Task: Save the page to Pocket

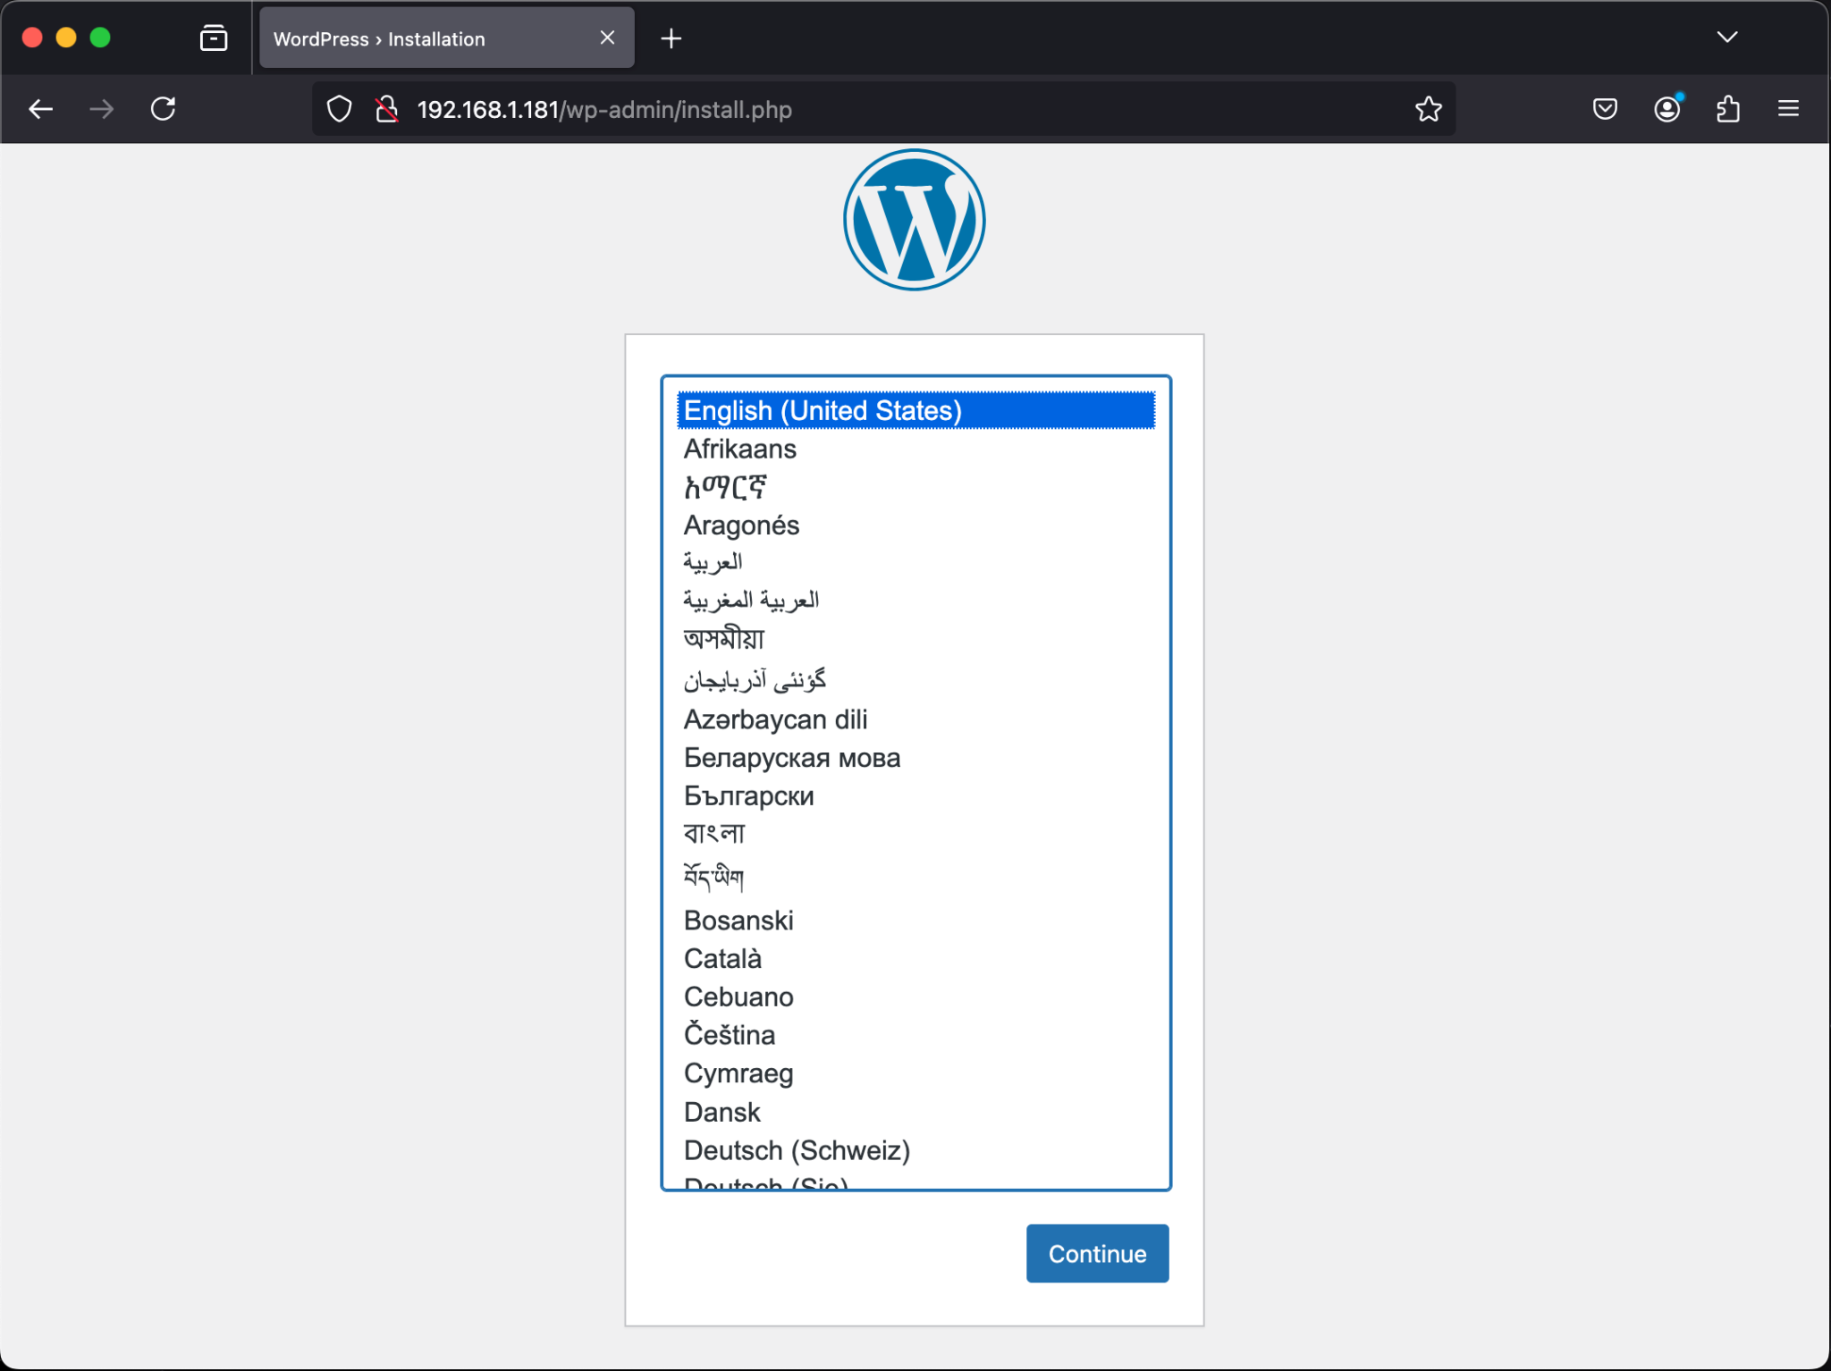Action: (1605, 108)
